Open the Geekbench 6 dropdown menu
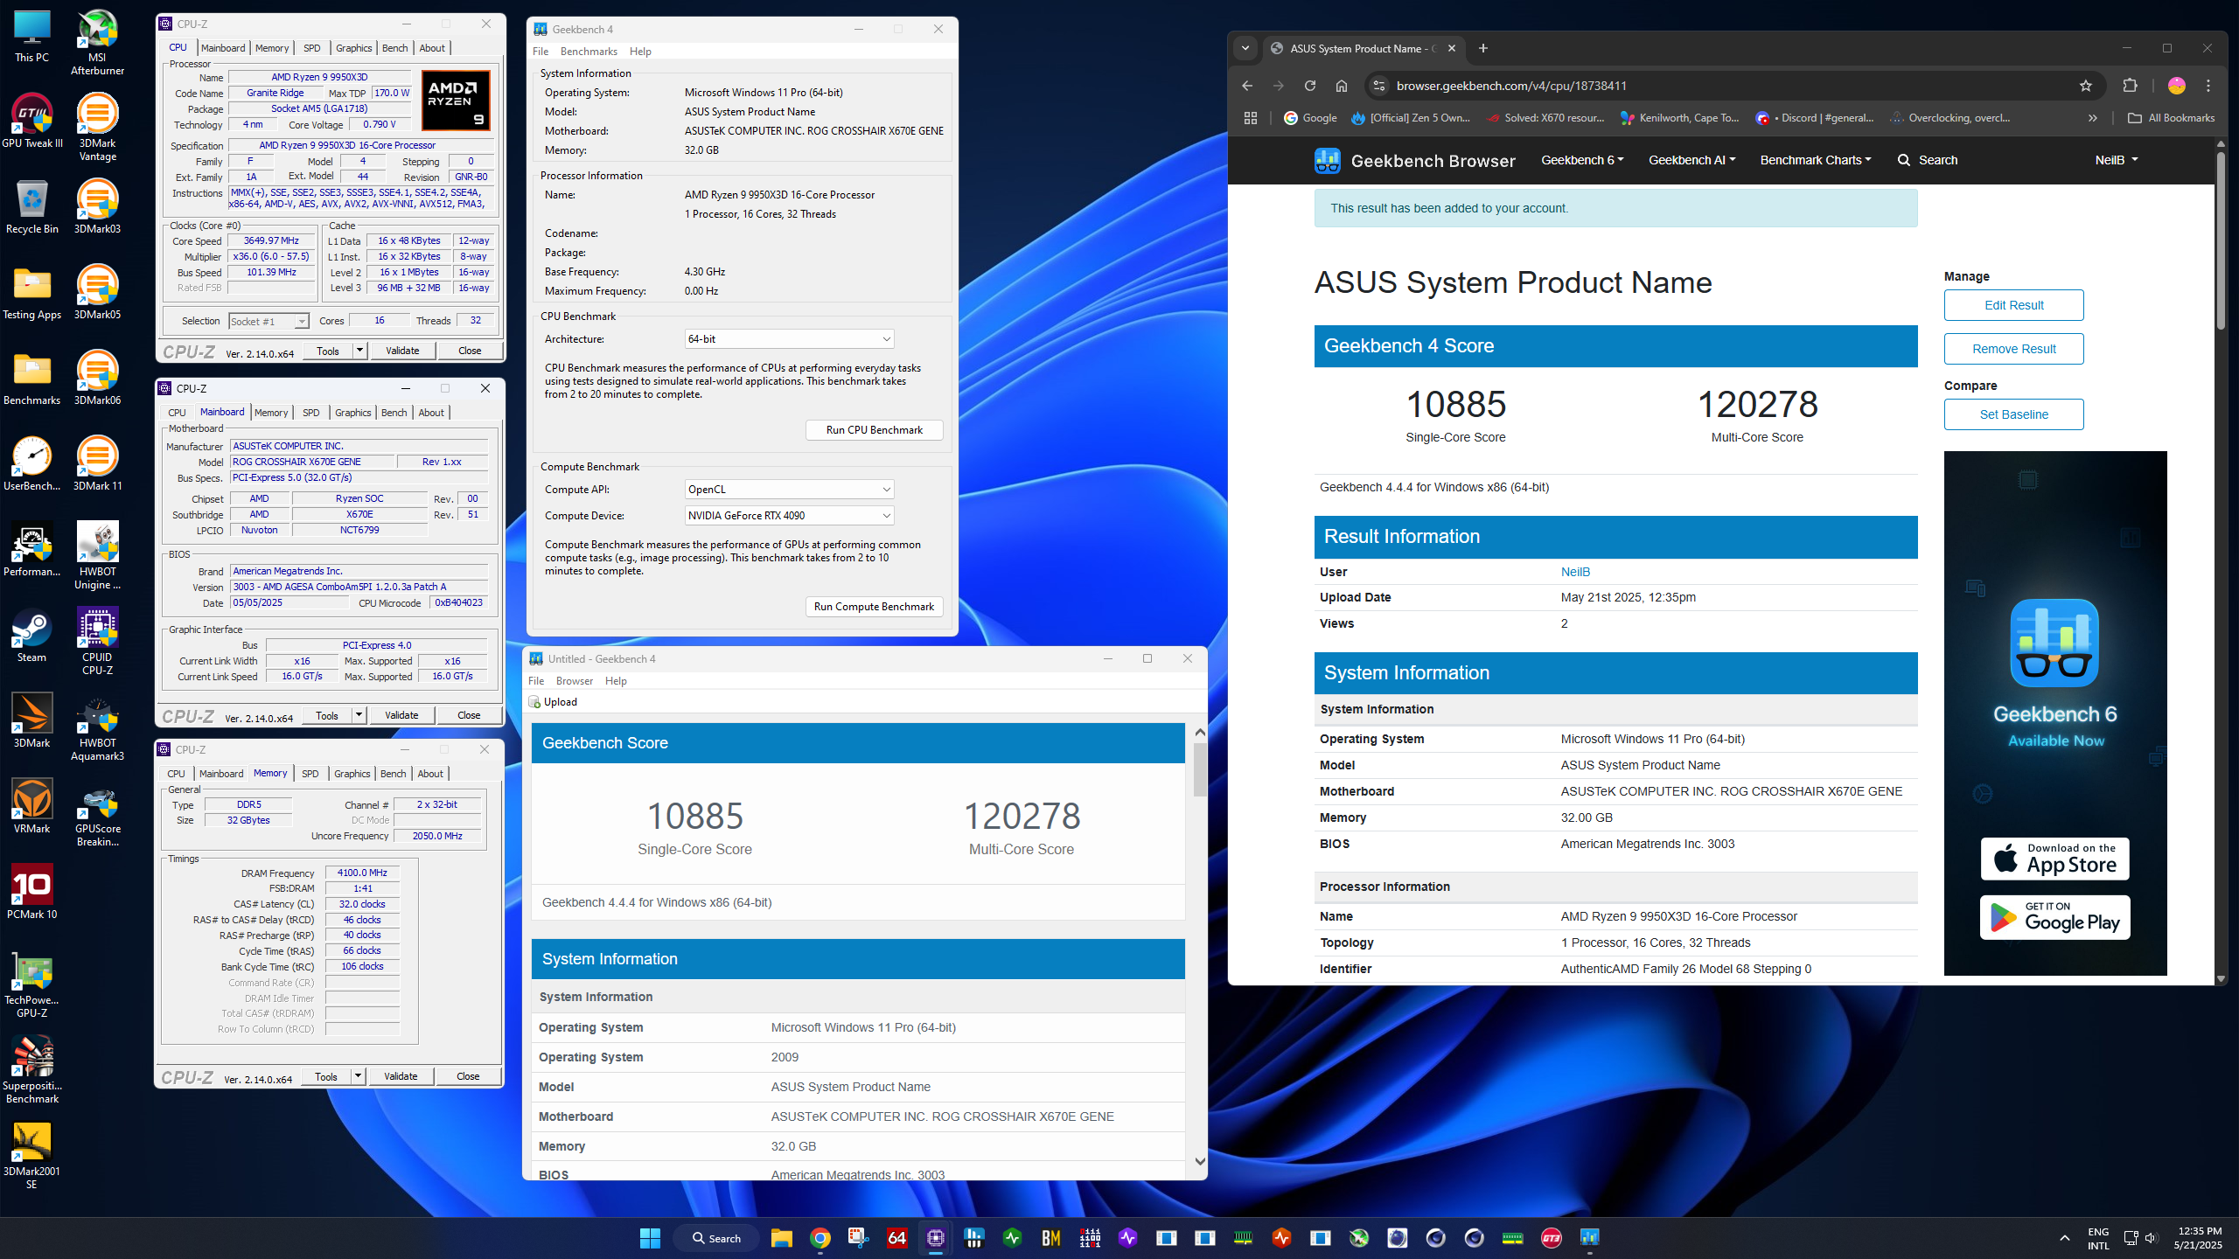The image size is (2239, 1259). (x=1582, y=160)
